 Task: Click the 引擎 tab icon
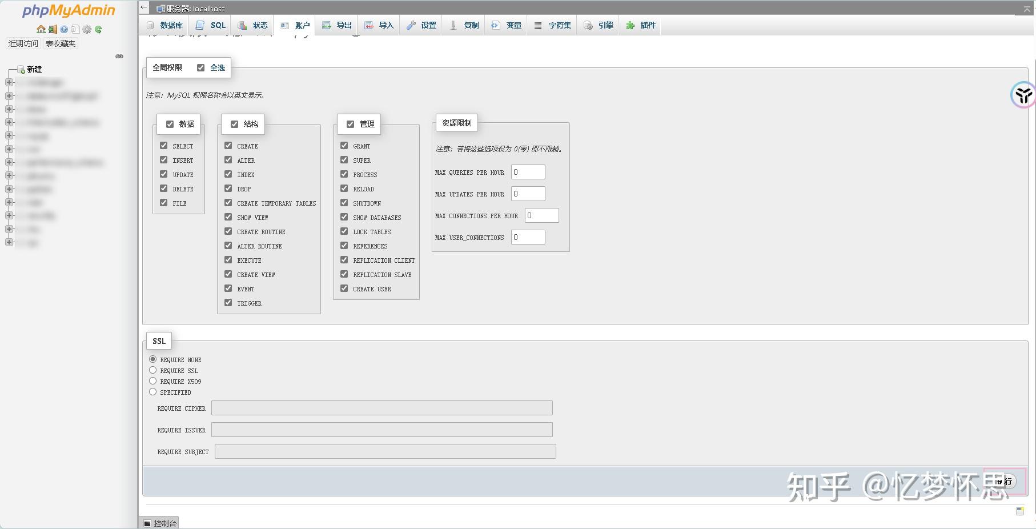588,25
